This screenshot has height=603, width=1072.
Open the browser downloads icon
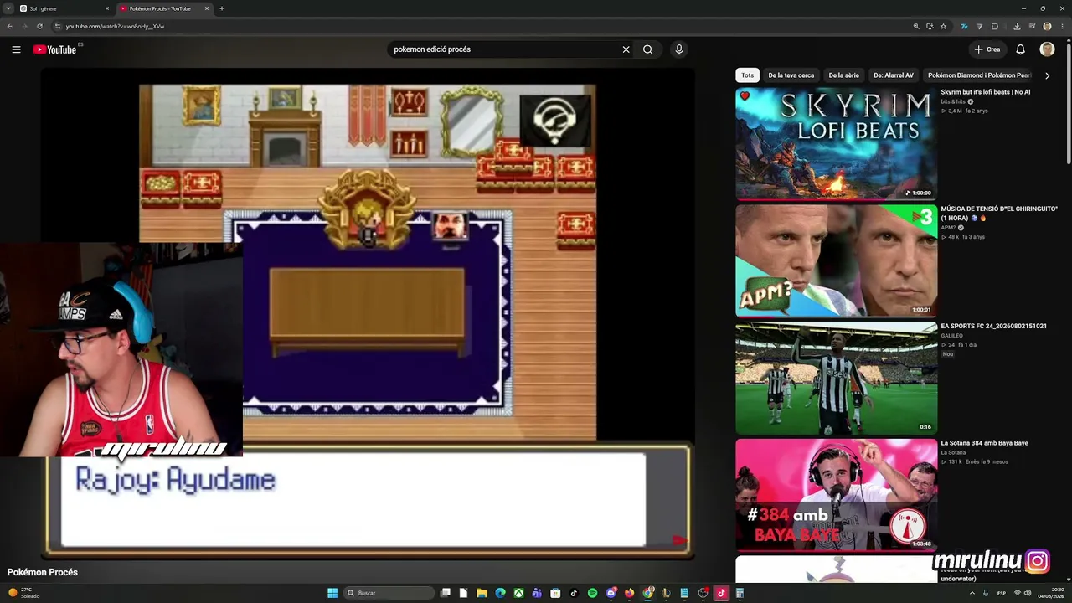coord(1017,26)
